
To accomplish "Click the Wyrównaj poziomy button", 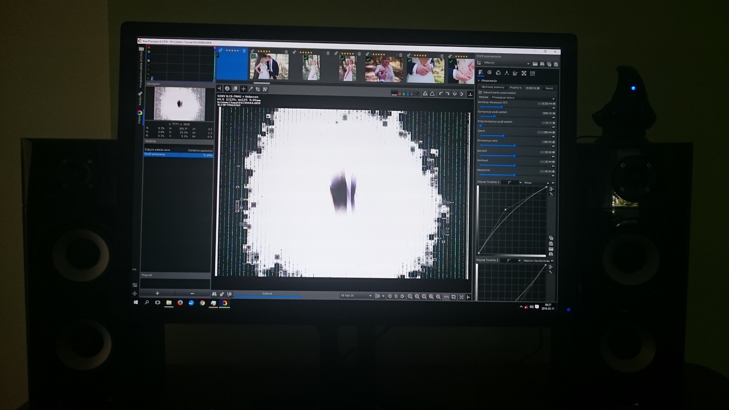I will click(493, 87).
